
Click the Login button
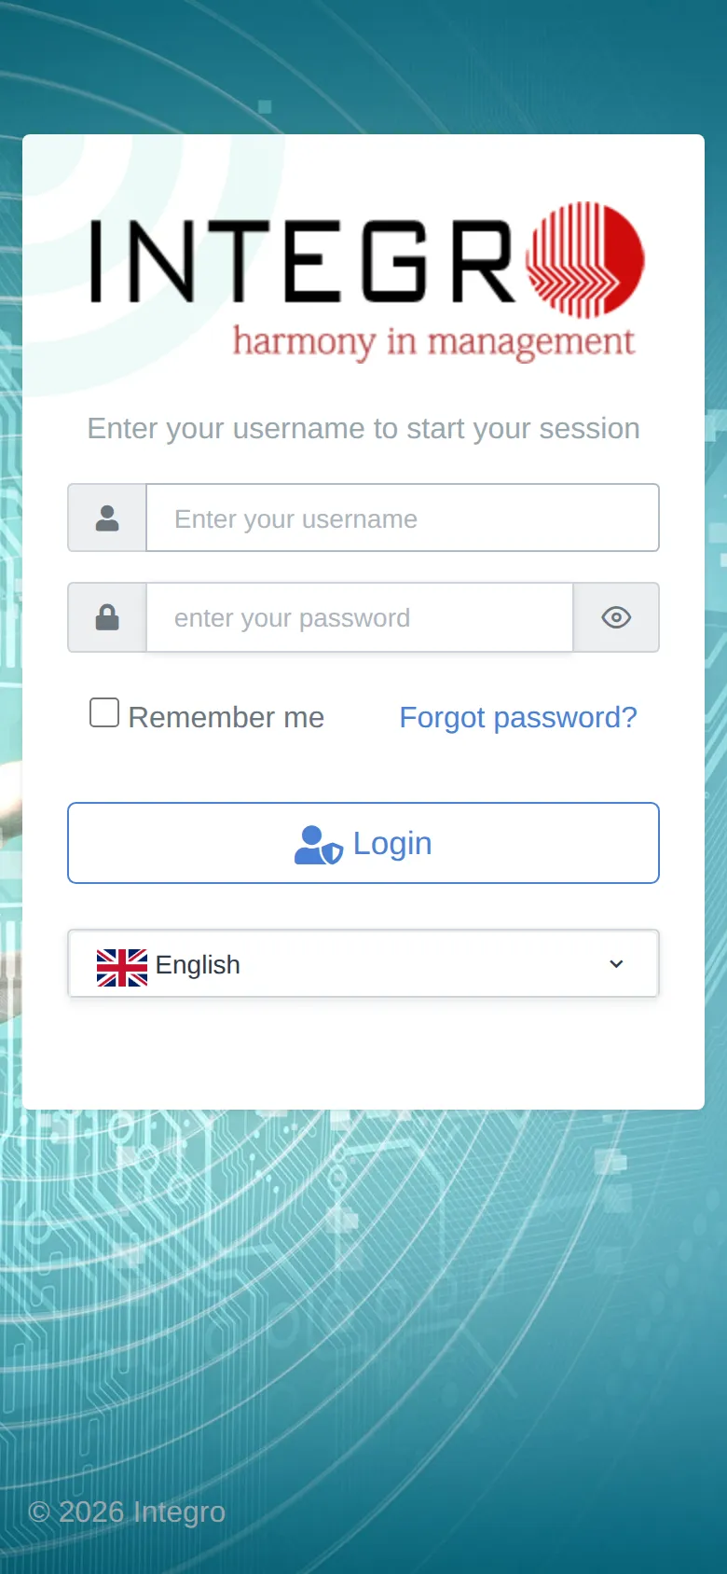pos(363,843)
